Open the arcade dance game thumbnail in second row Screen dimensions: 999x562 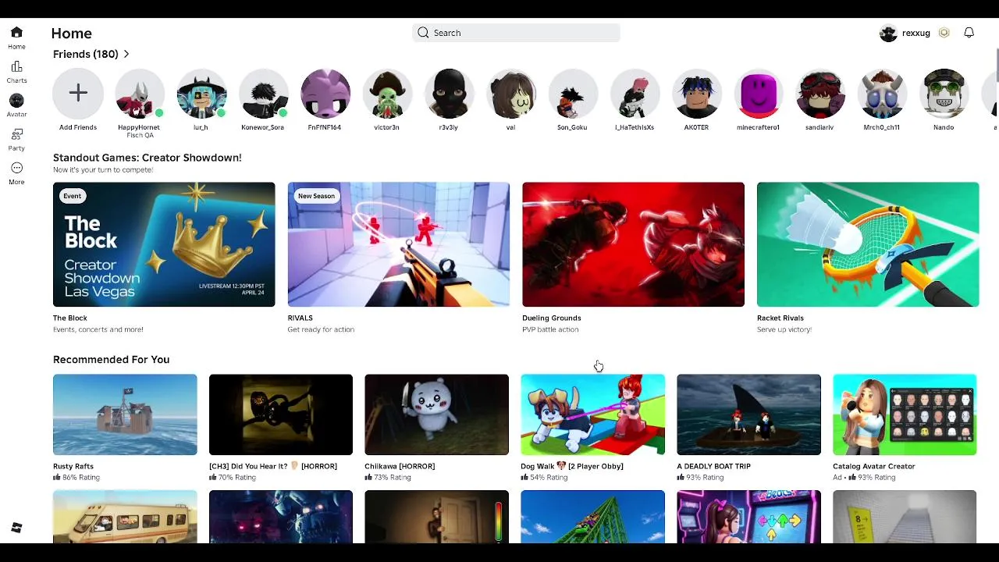(x=748, y=517)
